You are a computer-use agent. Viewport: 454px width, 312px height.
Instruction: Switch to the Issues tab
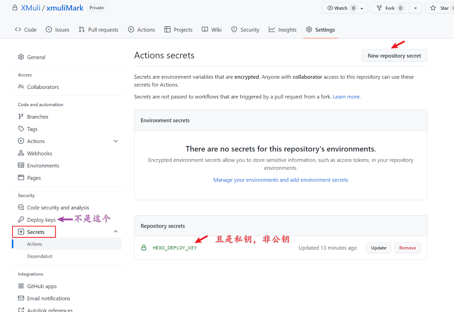pos(58,30)
